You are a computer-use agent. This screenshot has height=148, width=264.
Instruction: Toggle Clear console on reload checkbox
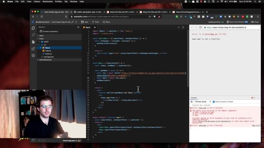pyautogui.click(x=214, y=102)
